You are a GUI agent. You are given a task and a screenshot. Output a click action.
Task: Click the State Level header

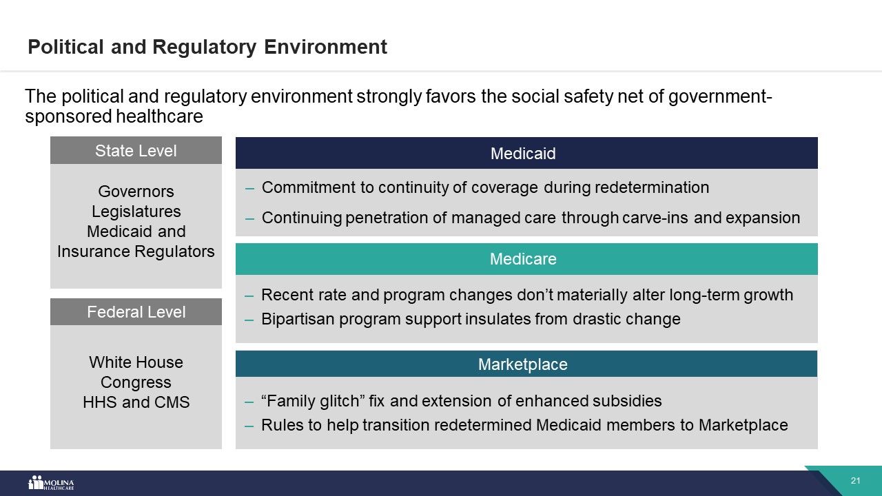click(x=136, y=150)
